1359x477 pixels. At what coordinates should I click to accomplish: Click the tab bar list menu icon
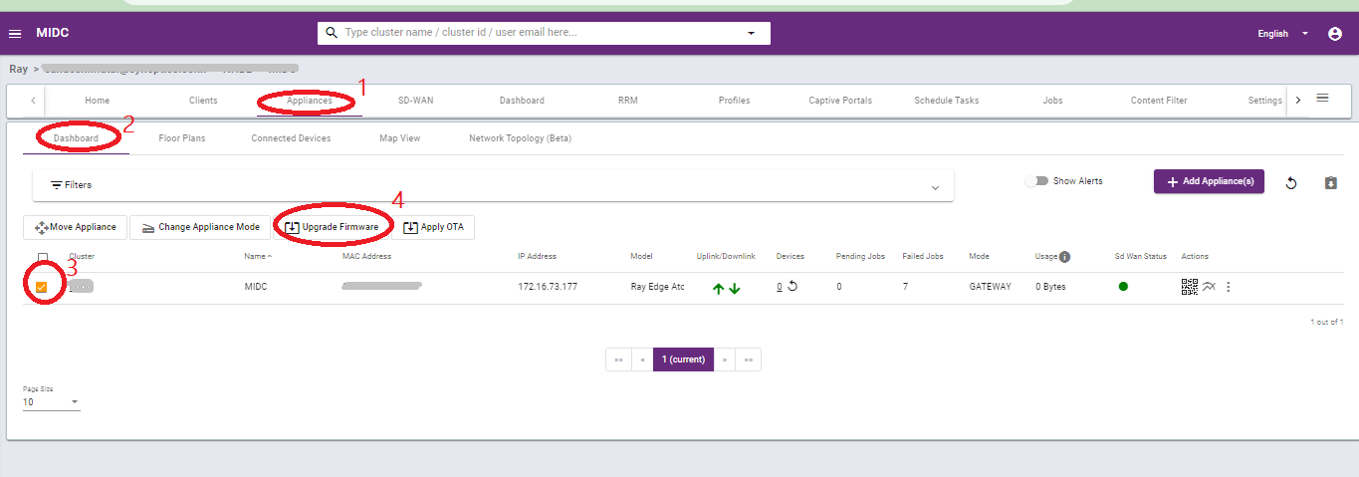coord(1323,99)
